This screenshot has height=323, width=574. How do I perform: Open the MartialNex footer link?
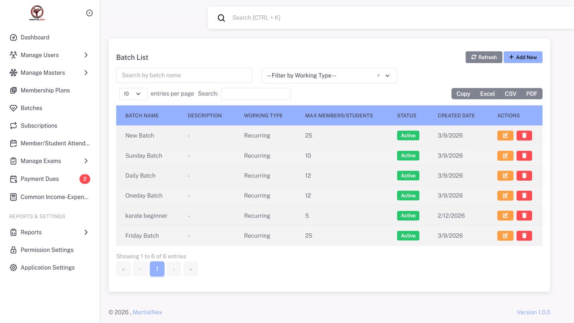(x=147, y=312)
